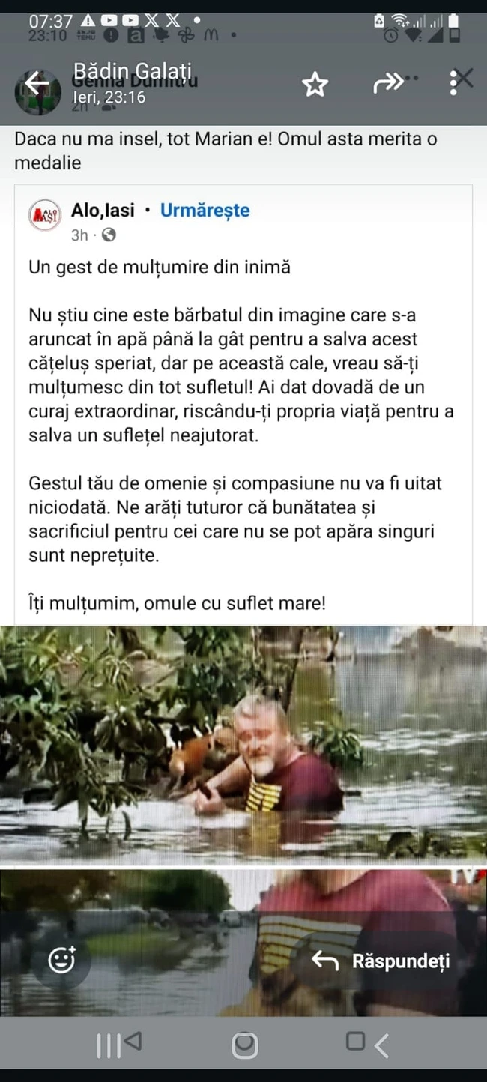Open Bădin Galați contact name

tap(133, 72)
